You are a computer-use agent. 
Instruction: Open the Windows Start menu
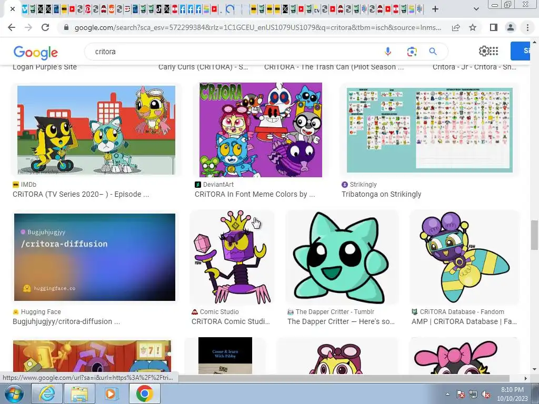click(x=14, y=393)
